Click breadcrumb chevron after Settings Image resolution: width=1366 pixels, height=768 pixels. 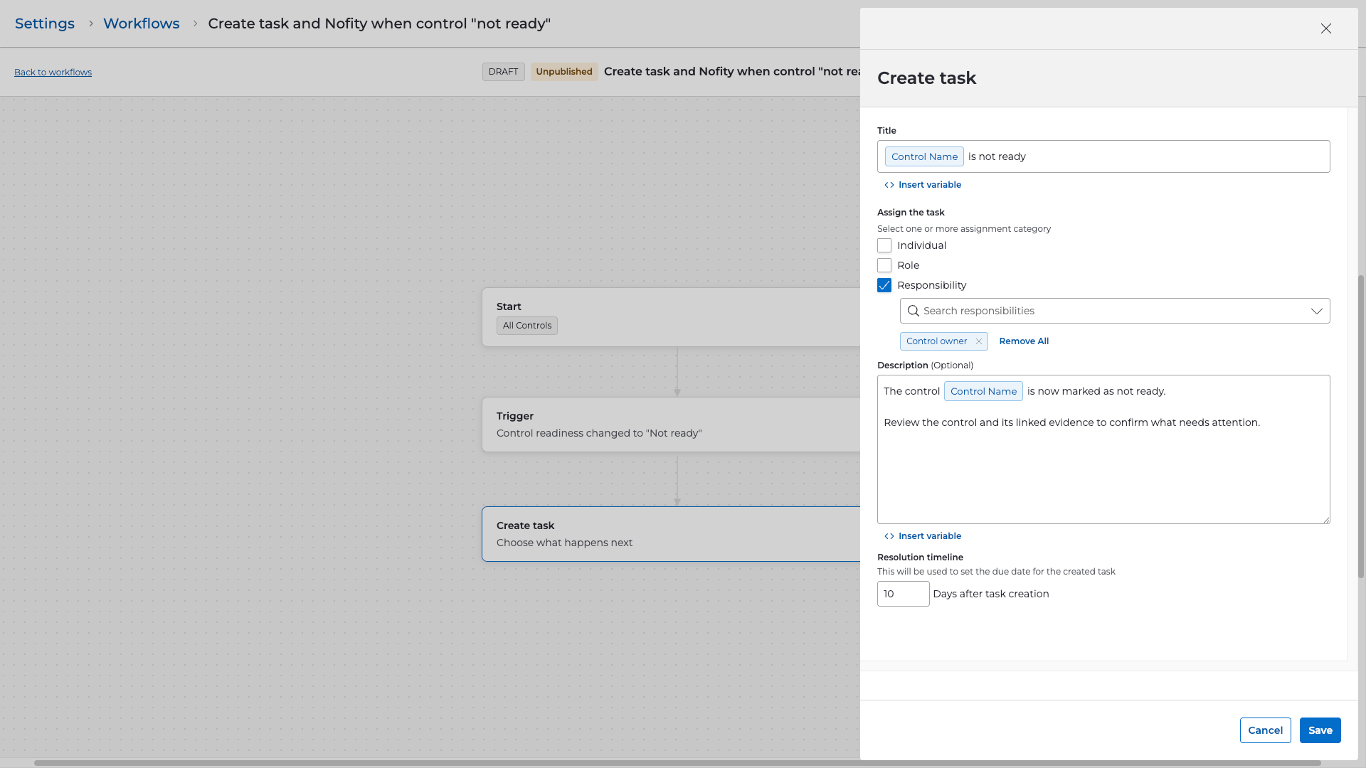pos(90,23)
